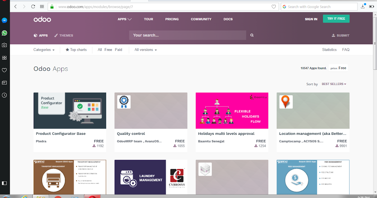Open the COMMUNITY menu item
This screenshot has width=377, height=198.
(x=201, y=19)
